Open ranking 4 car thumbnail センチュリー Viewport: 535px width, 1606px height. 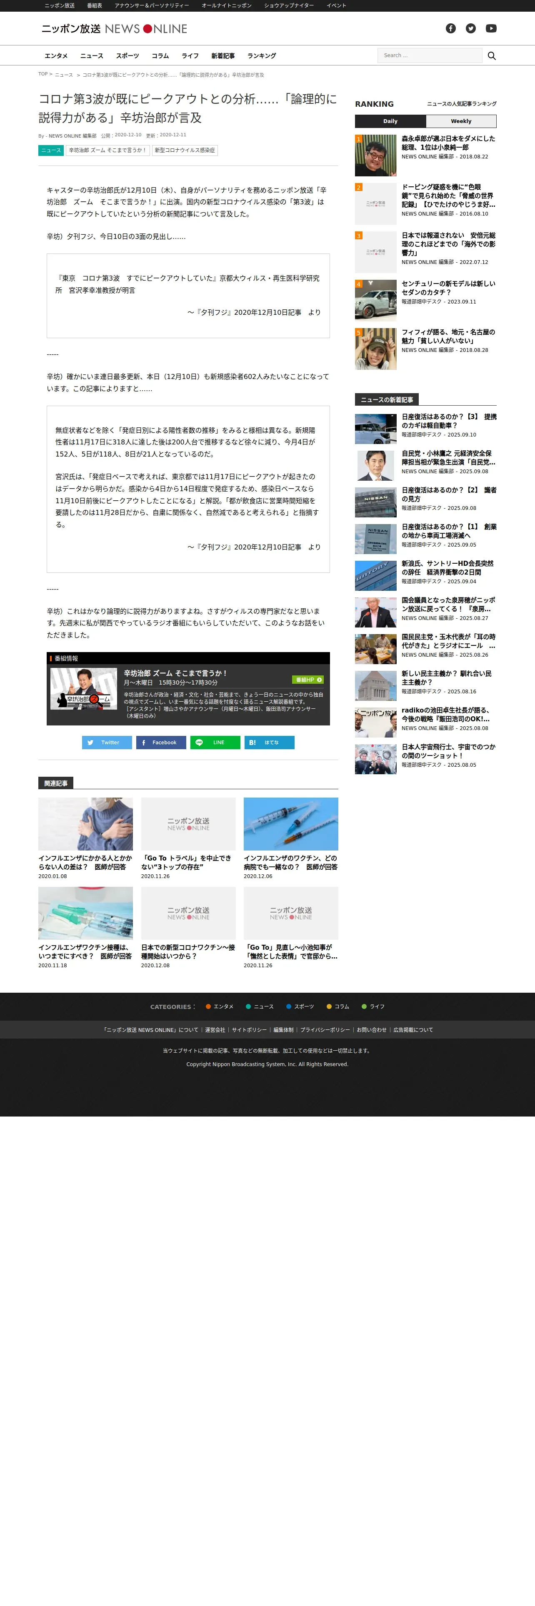click(375, 301)
